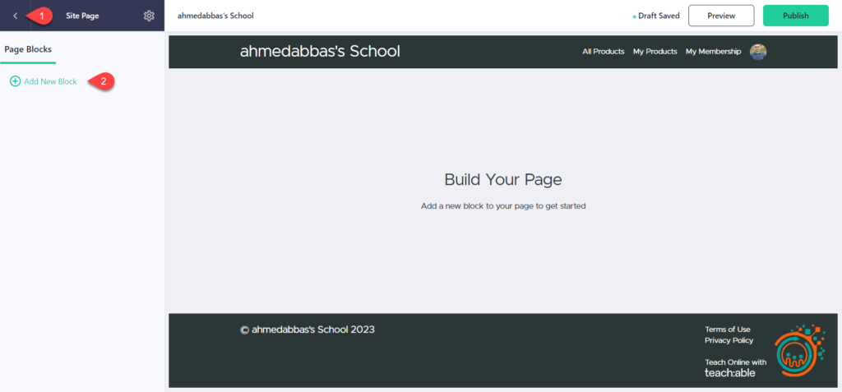Open the Site Page settings gear
This screenshot has height=392, width=842.
click(x=149, y=16)
